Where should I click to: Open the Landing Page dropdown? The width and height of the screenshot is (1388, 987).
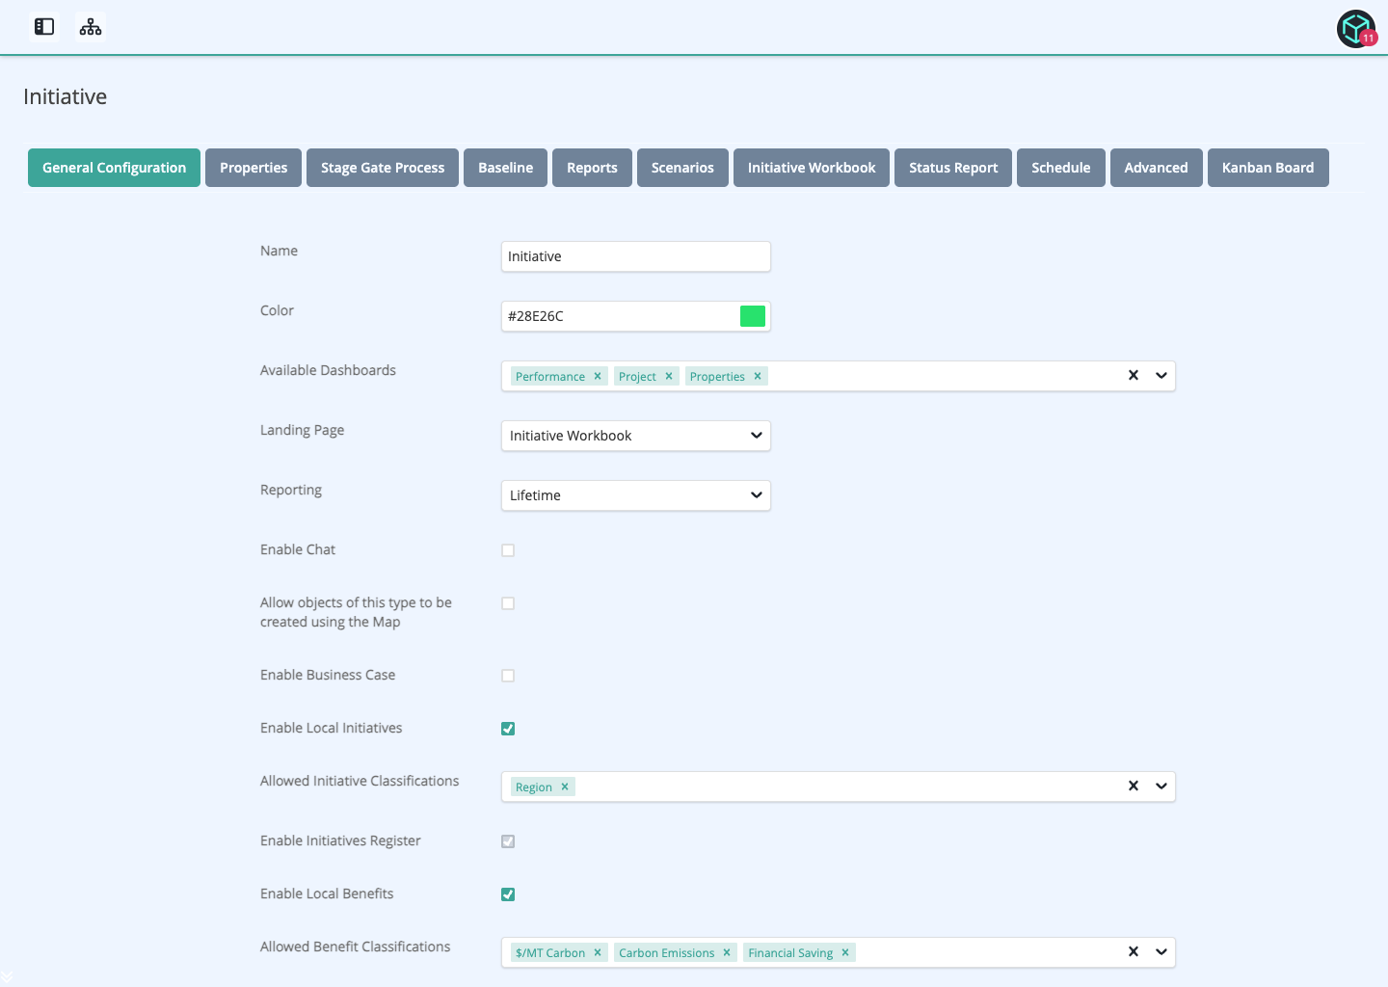coord(636,436)
